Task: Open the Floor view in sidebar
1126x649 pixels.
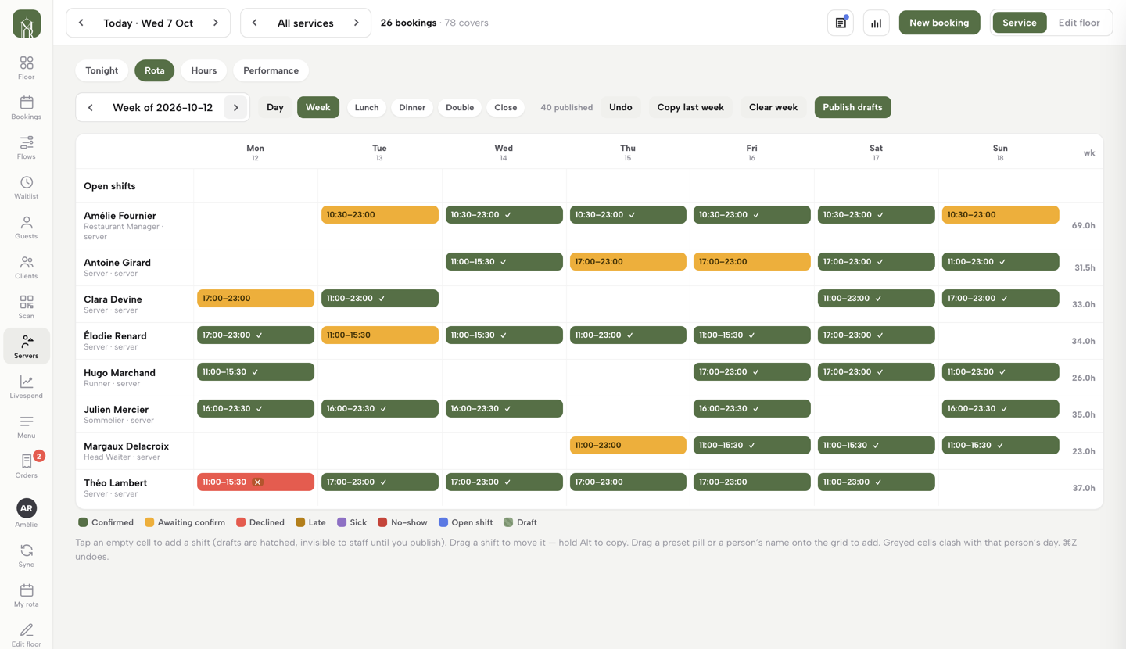Action: pyautogui.click(x=27, y=67)
